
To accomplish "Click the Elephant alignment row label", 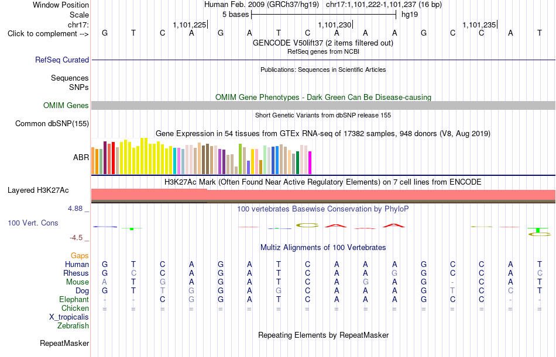I will [74, 300].
